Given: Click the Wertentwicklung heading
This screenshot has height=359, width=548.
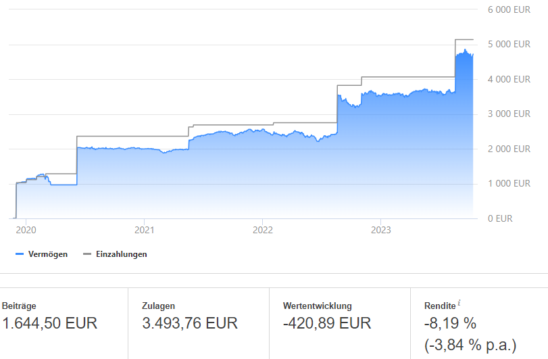Looking at the screenshot, I should 318,306.
